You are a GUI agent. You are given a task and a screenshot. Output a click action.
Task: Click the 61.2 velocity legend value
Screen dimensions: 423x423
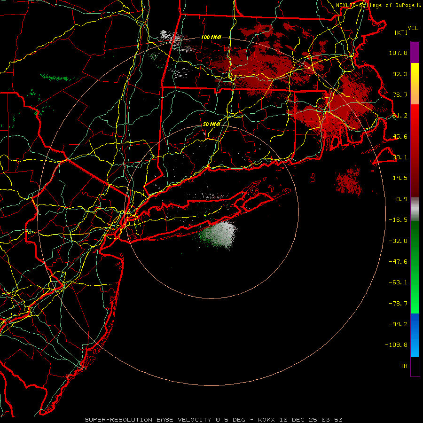click(400, 116)
